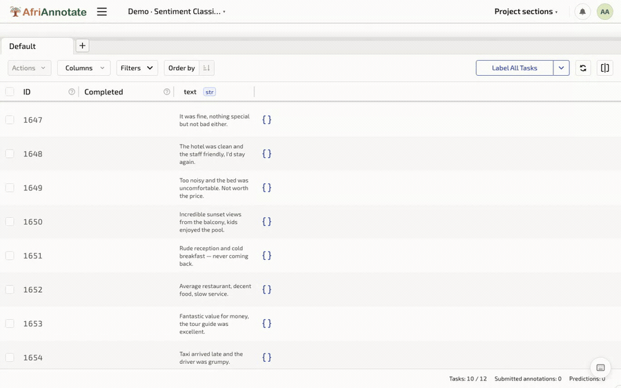
Task: Open JSON braces icon for task 1654
Action: tap(266, 358)
